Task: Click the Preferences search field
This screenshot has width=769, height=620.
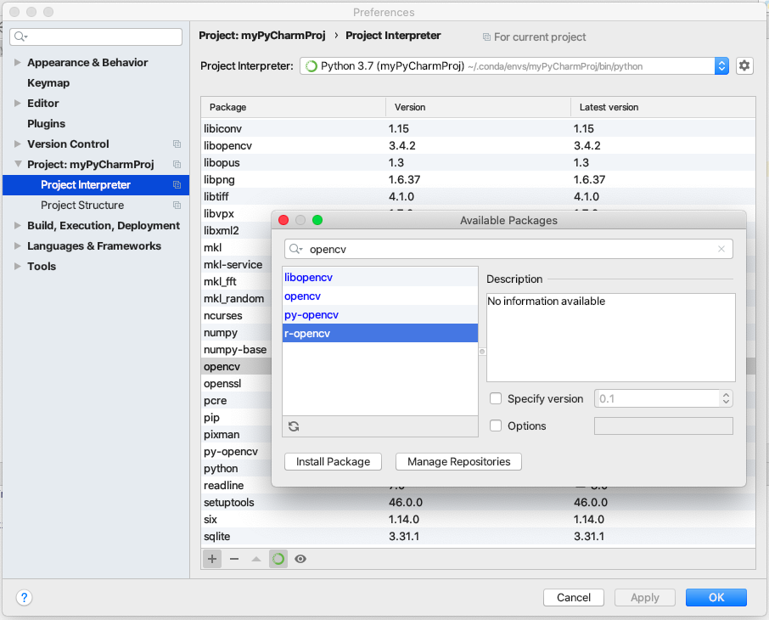Action: (96, 37)
